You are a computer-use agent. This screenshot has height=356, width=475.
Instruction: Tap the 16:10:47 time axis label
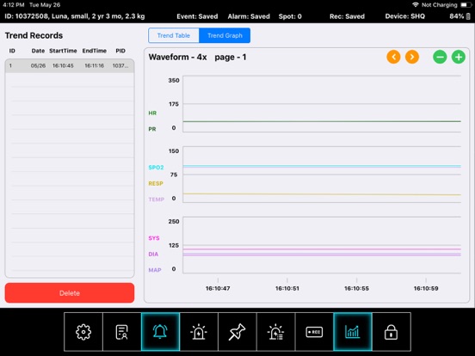pos(218,288)
